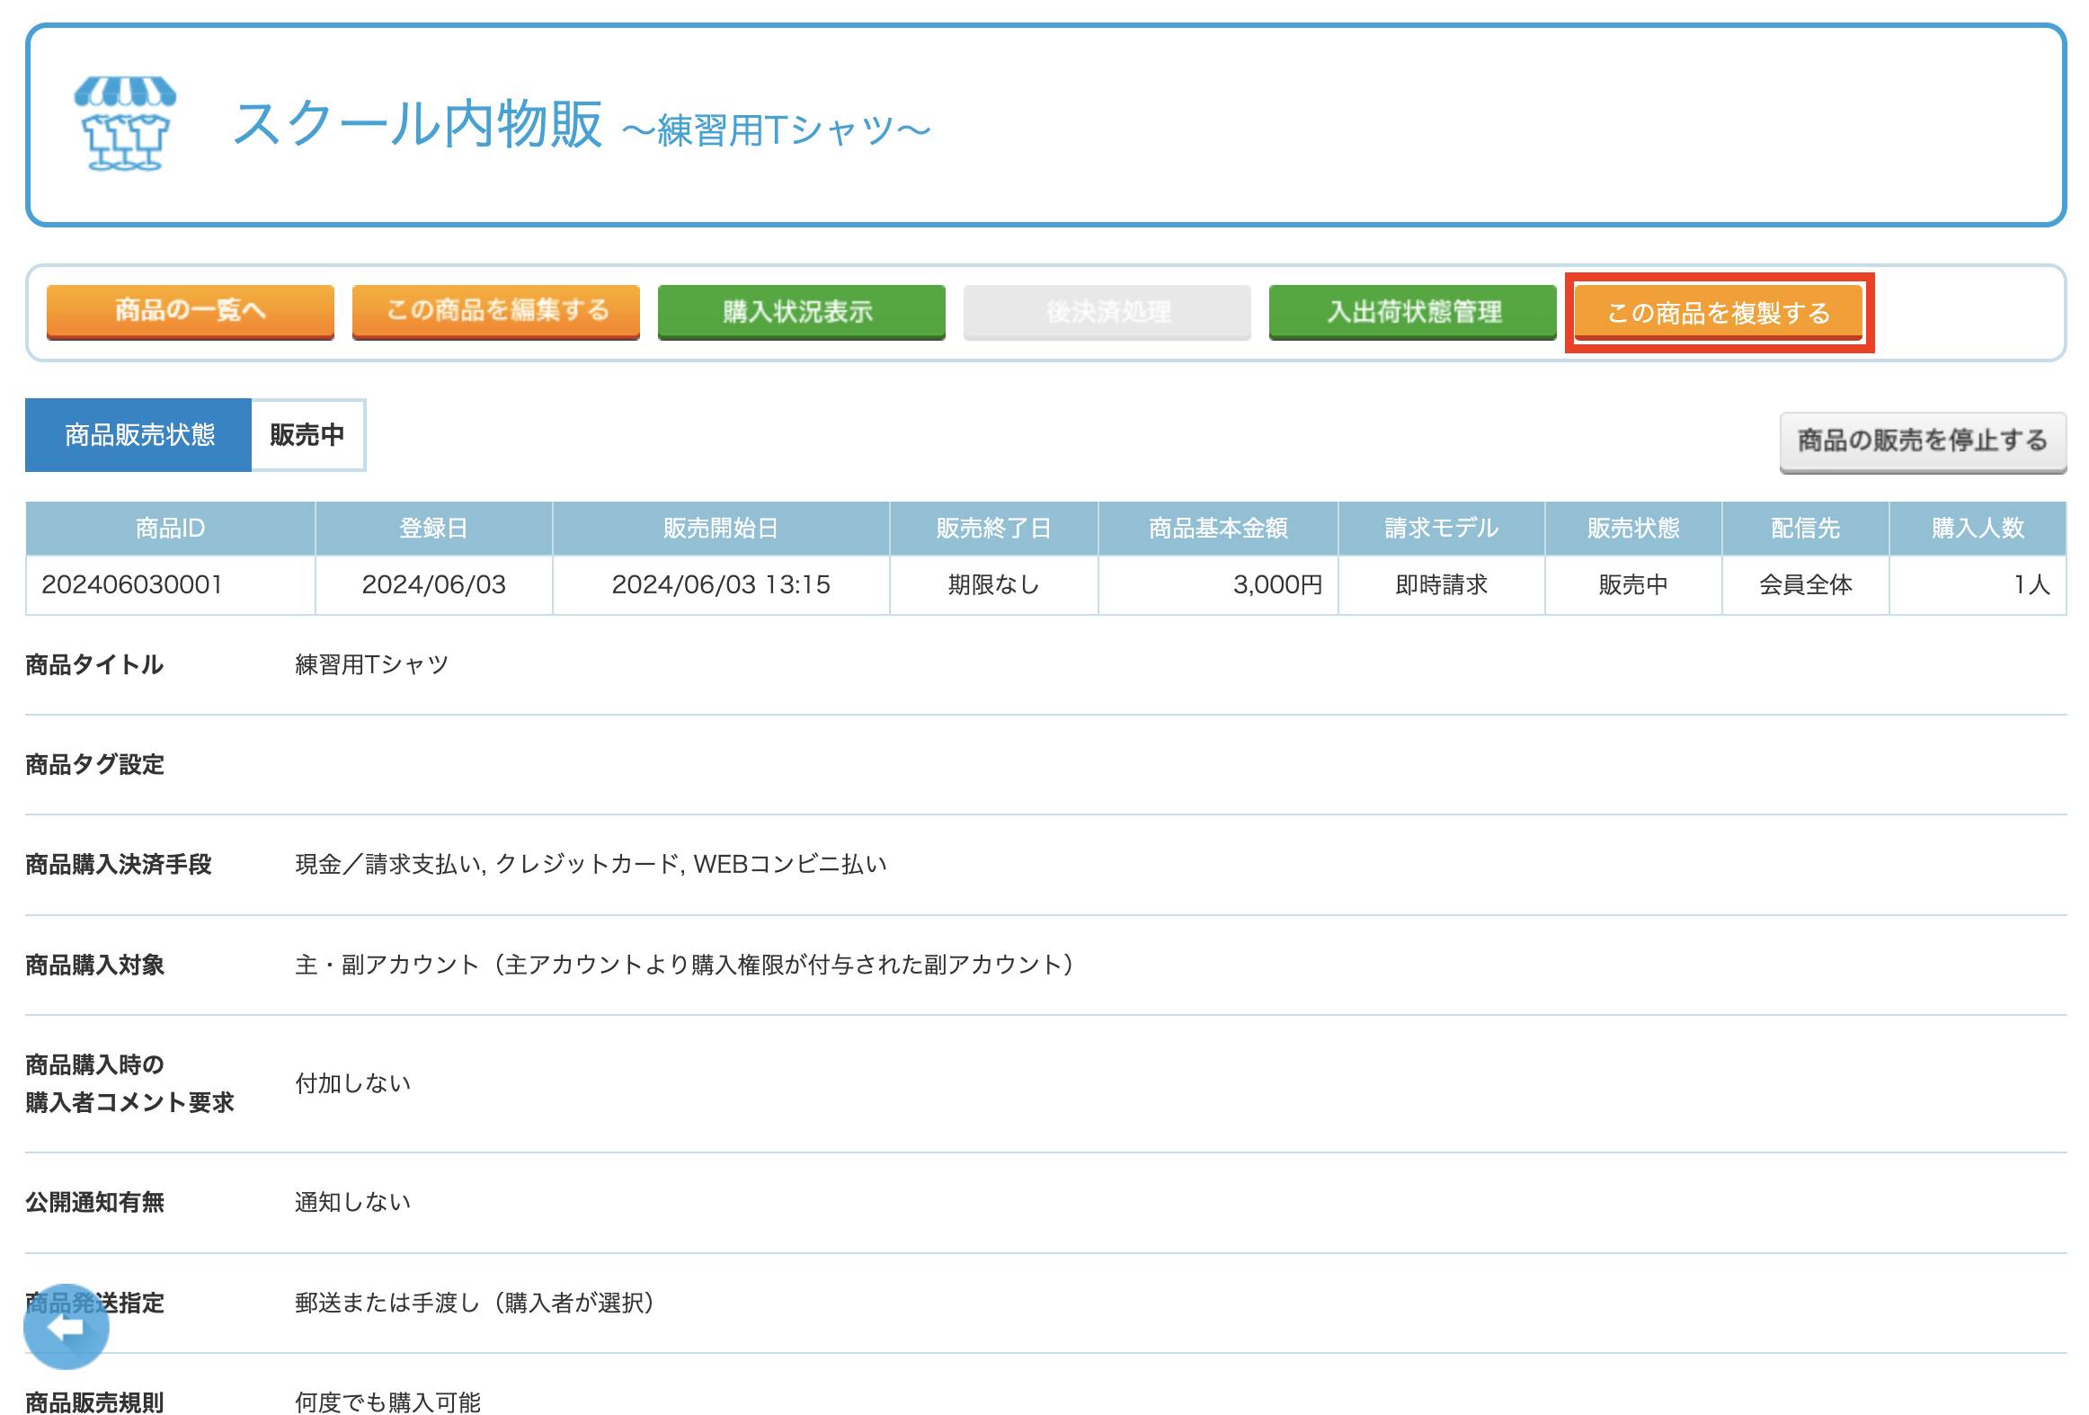Click the 商品購入対象 label

pos(94,966)
